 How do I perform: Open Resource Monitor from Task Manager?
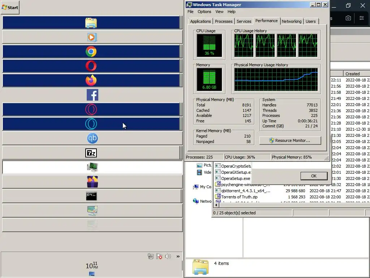290,140
